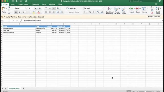Viewport: 164px width, 92px height.
Task: Open Conditional Formatting
Action: [x=110, y=11]
